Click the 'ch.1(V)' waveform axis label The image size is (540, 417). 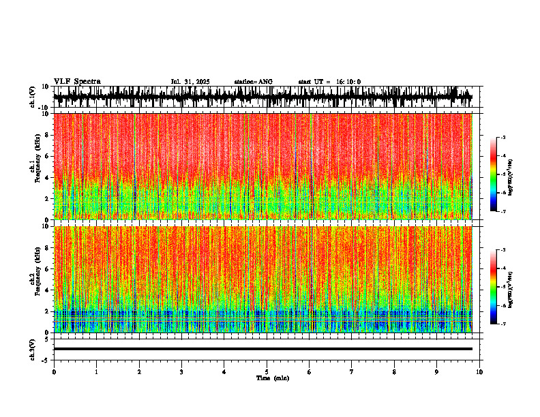pos(33,97)
